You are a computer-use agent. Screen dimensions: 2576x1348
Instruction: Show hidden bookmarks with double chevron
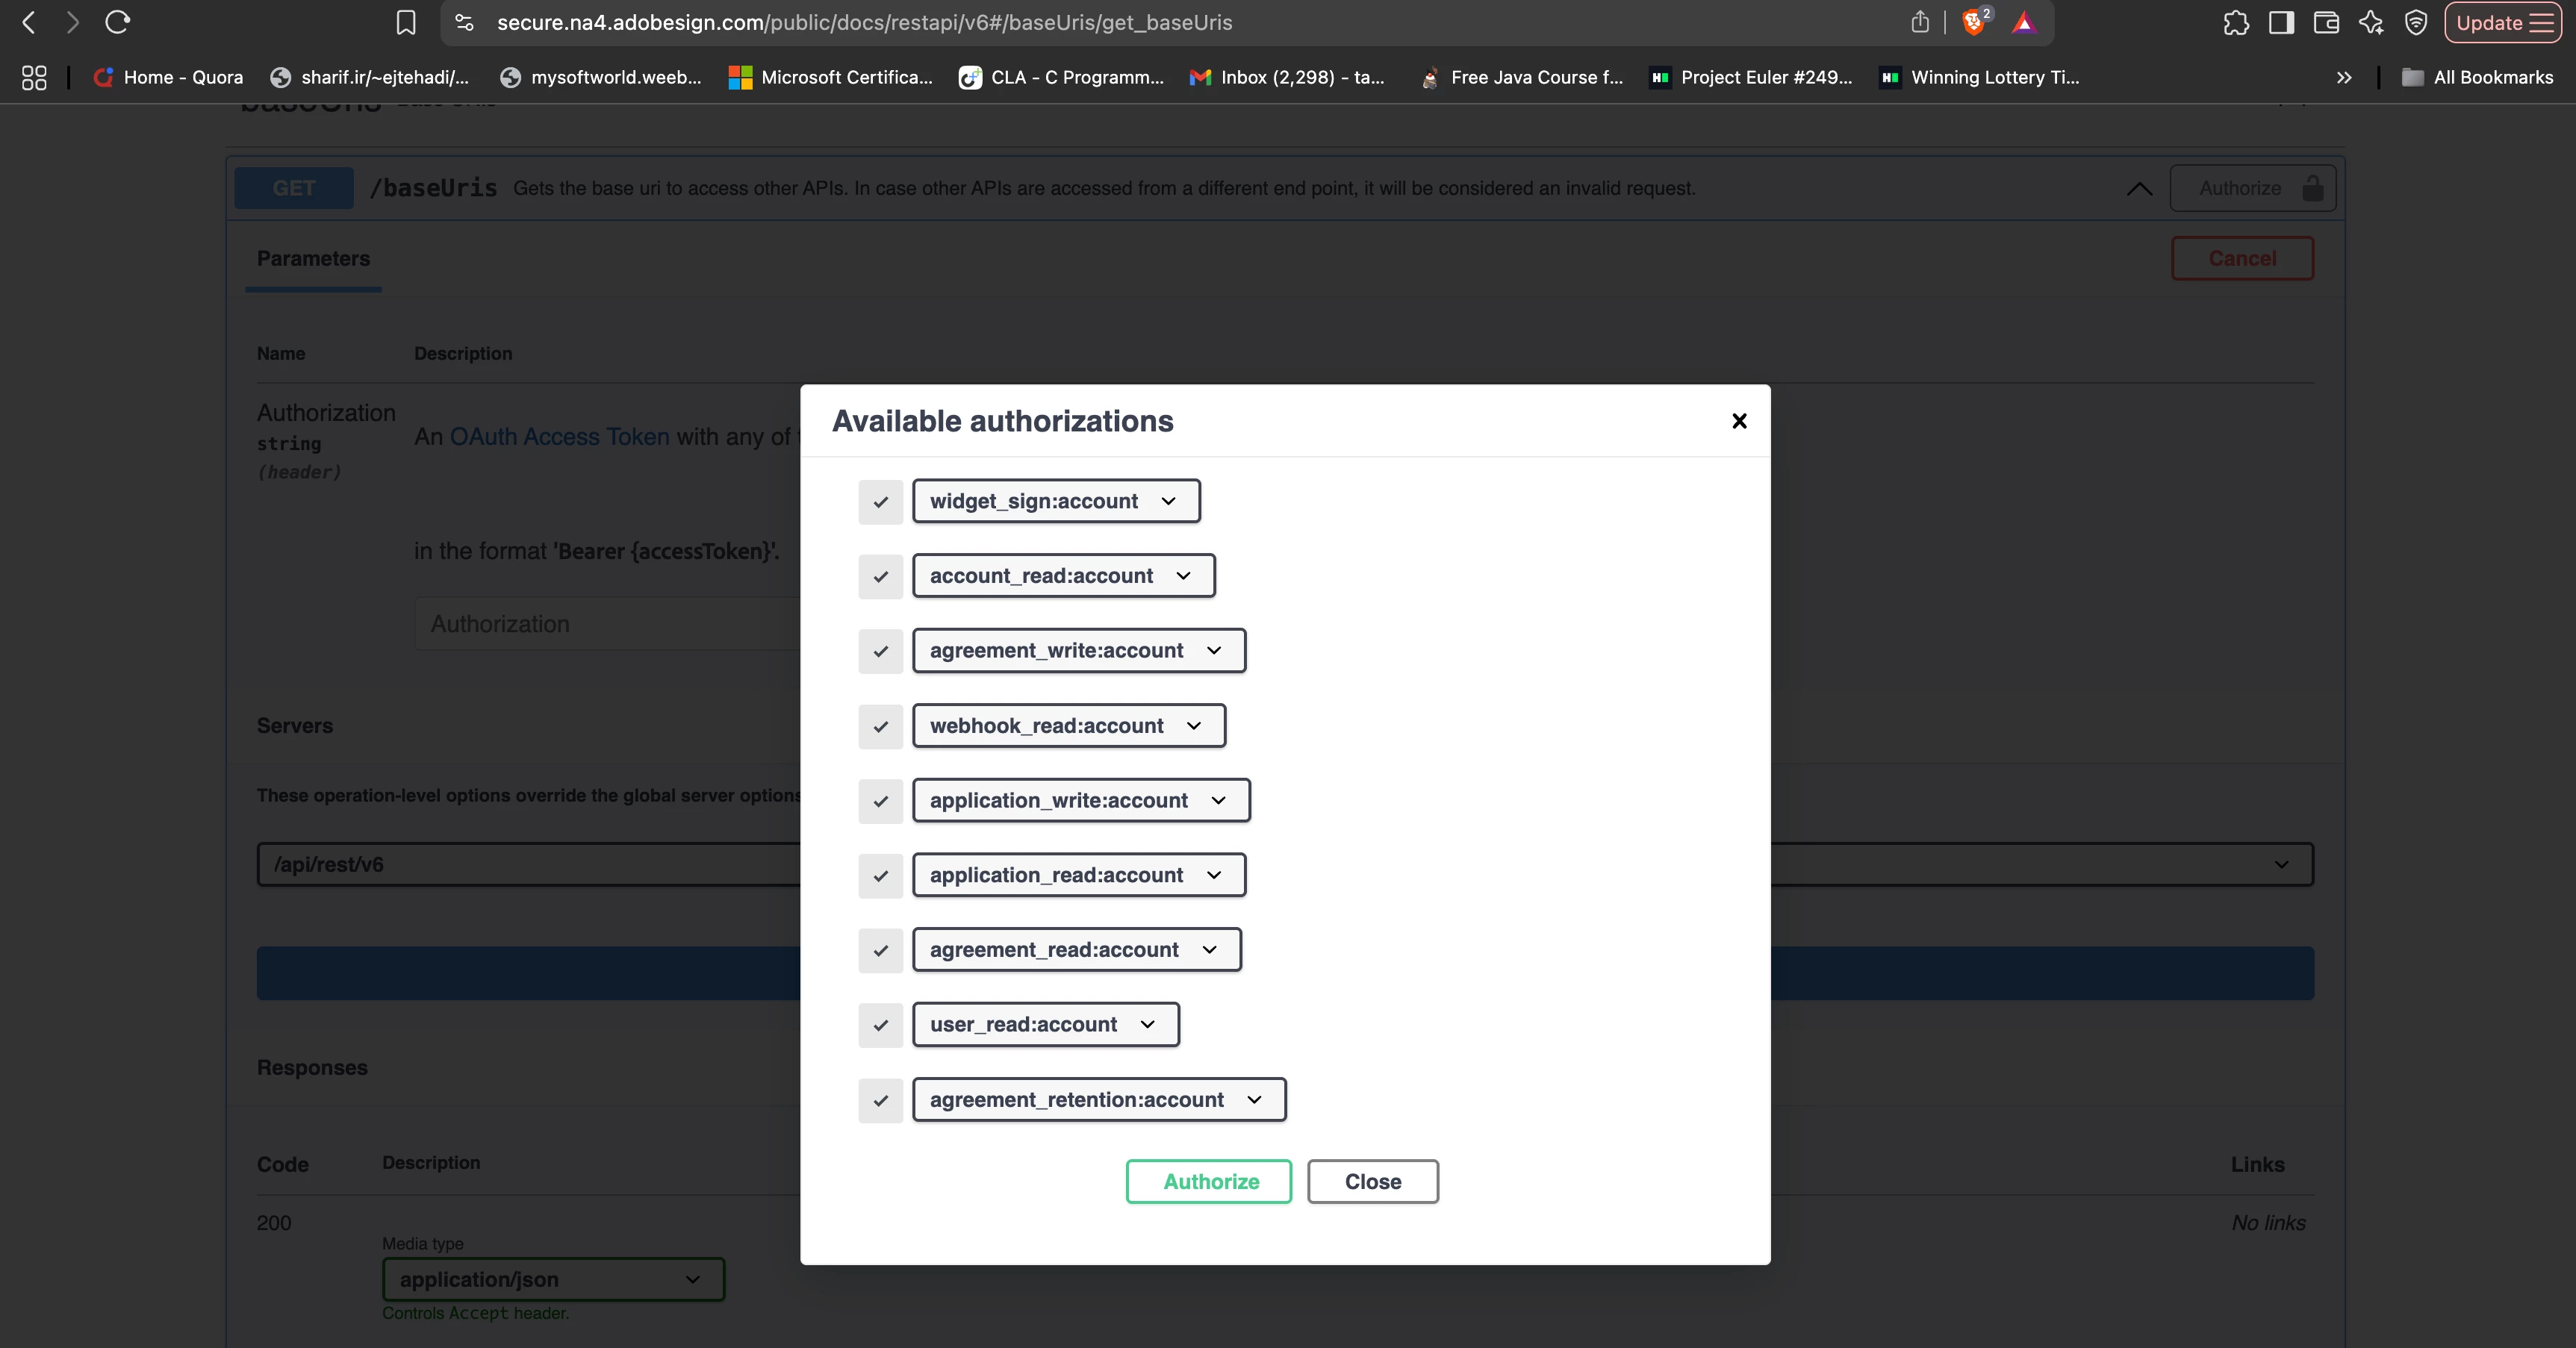coord(2344,77)
